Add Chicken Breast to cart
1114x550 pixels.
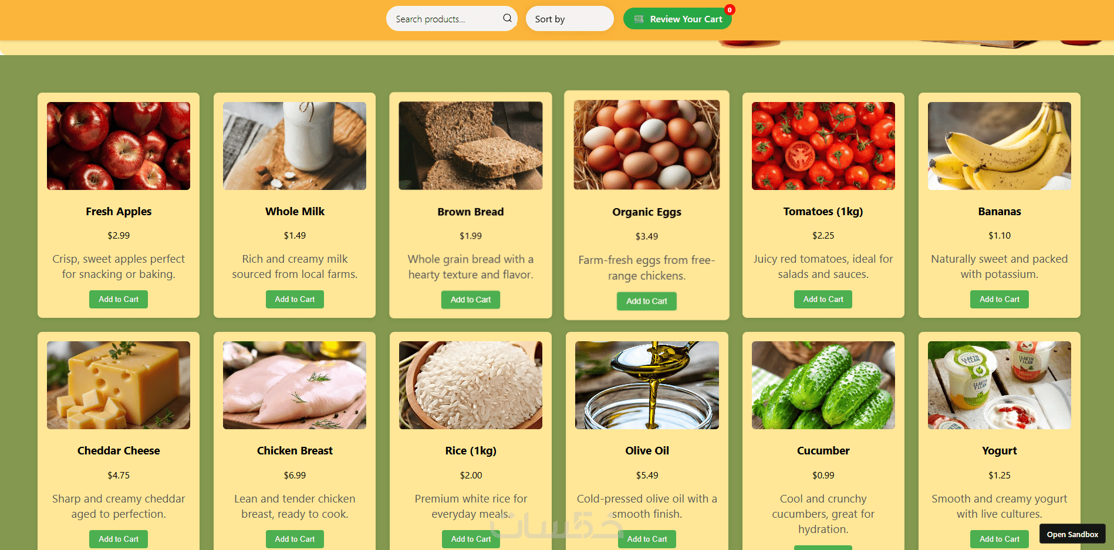coord(295,539)
